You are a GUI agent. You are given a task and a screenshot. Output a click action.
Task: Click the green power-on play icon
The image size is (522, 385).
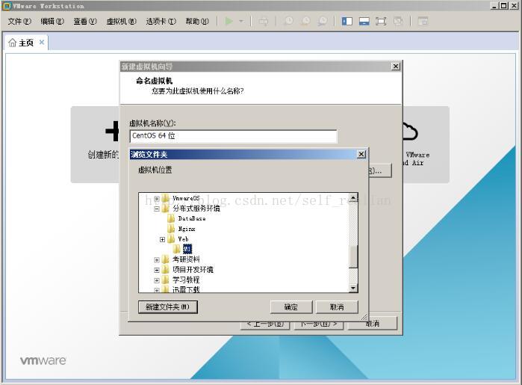pyautogui.click(x=229, y=22)
